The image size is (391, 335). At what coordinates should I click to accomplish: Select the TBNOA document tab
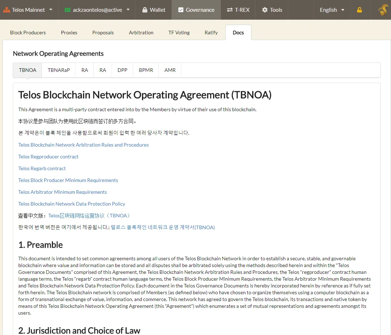coord(28,70)
